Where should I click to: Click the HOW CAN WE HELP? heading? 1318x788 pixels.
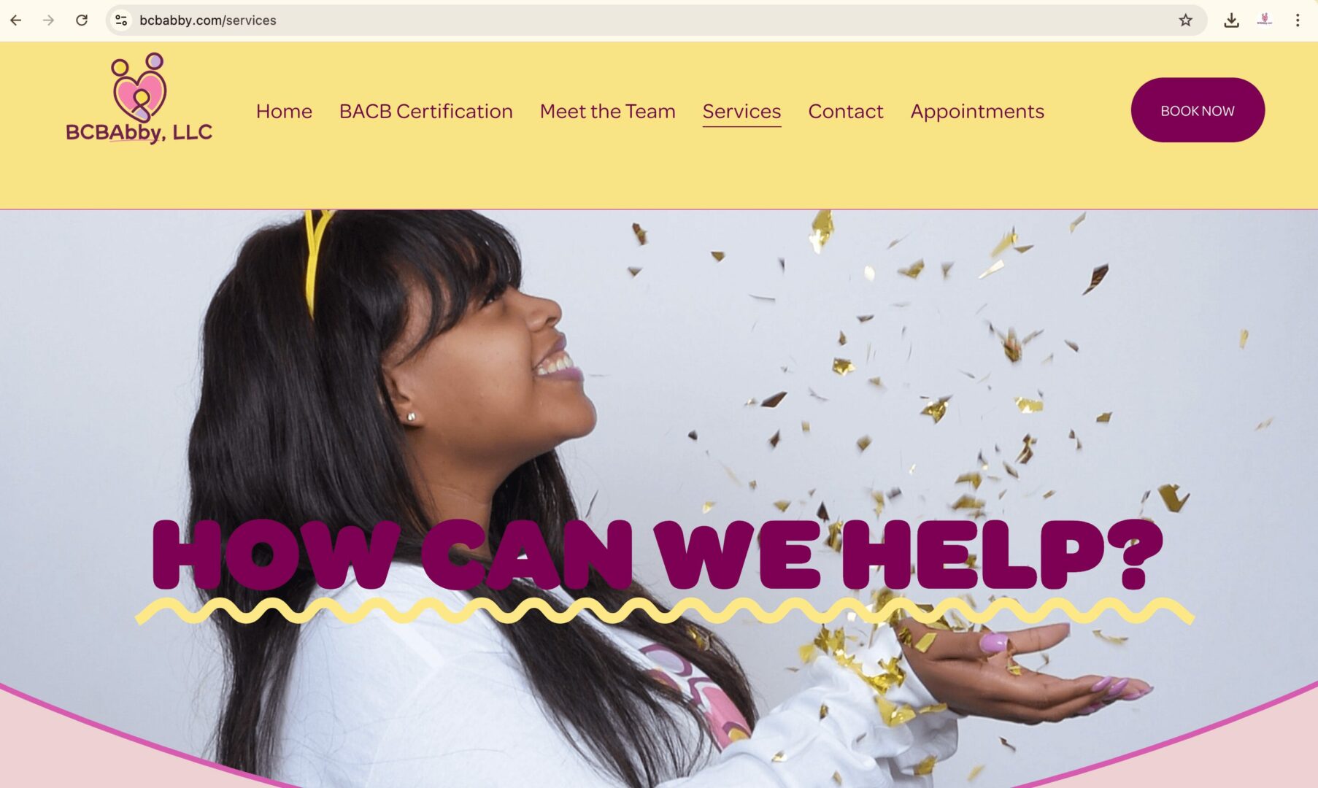[657, 555]
